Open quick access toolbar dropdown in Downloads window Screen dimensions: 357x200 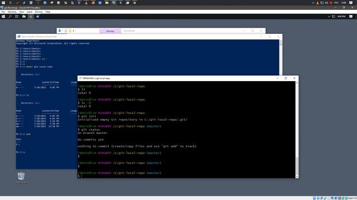73,31
